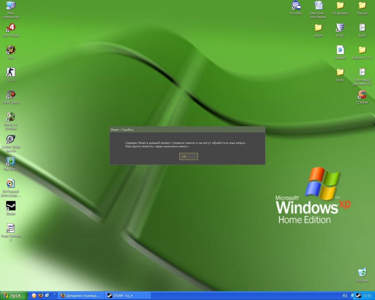This screenshot has width=375, height=300.
Task: Select the WoW desktop shortcut
Action: tap(11, 52)
